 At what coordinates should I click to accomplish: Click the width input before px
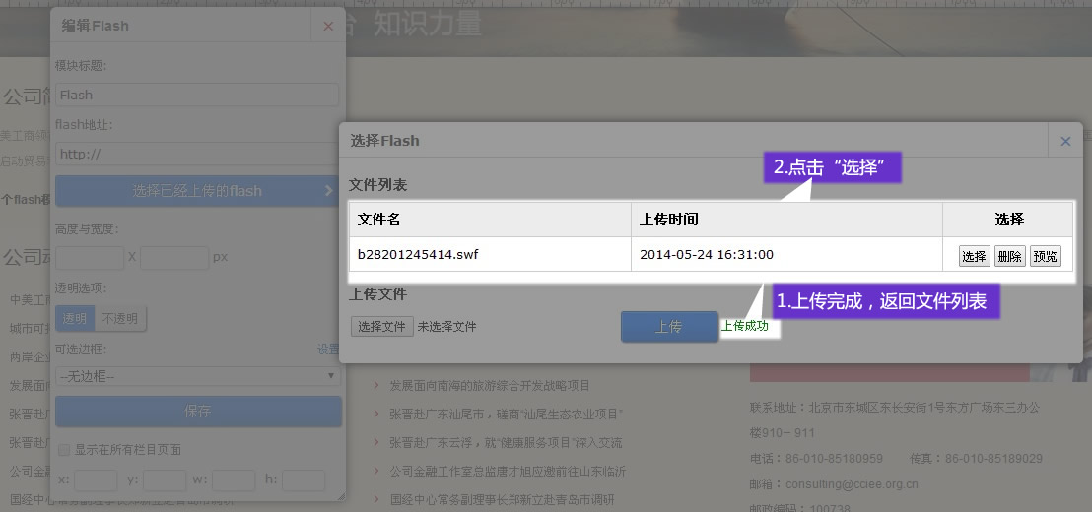[173, 258]
